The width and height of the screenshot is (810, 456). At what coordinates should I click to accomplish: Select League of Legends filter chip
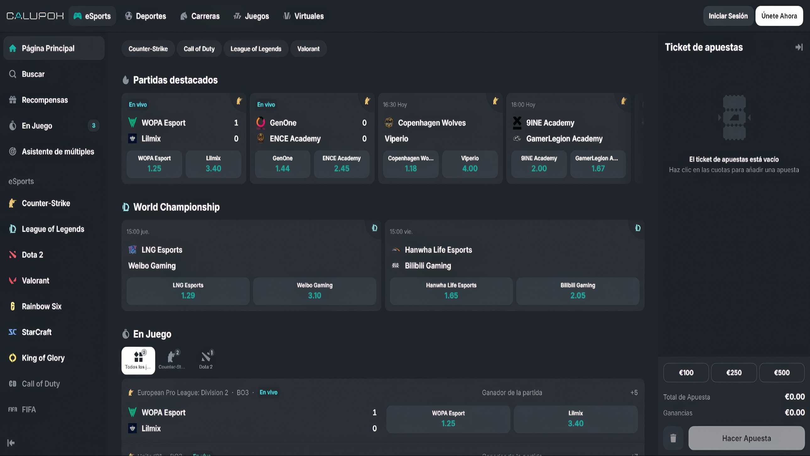coord(256,49)
